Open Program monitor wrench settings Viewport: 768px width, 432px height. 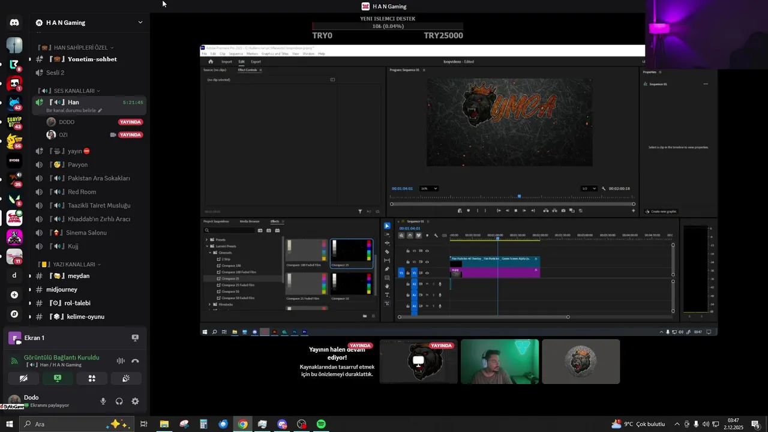[604, 188]
